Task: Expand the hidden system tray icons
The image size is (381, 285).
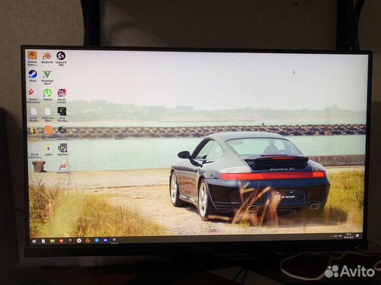Action: click(x=331, y=236)
